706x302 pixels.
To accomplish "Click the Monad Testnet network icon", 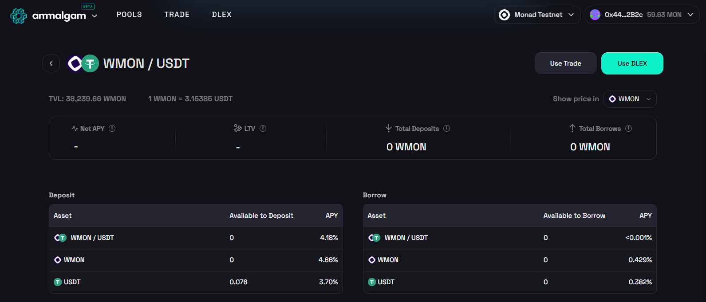I will coord(505,15).
